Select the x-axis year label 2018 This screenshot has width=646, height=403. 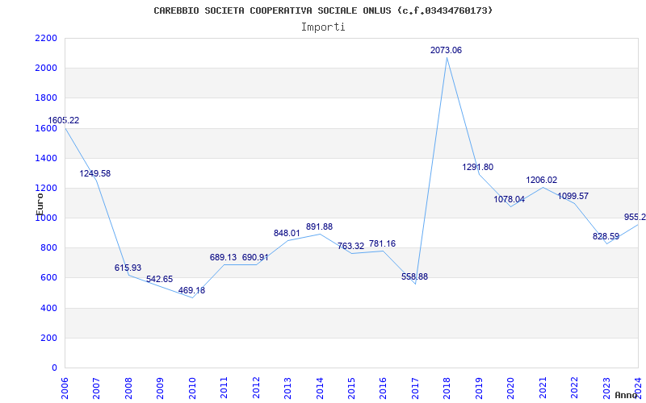click(447, 388)
